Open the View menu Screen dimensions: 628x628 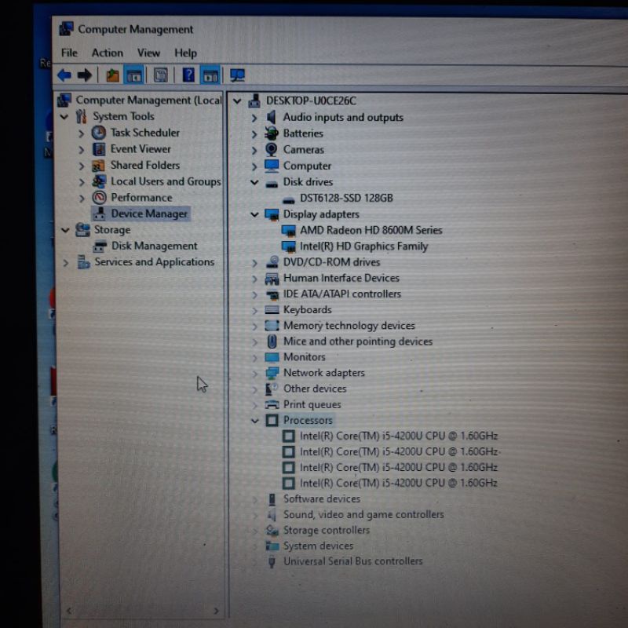click(x=148, y=53)
